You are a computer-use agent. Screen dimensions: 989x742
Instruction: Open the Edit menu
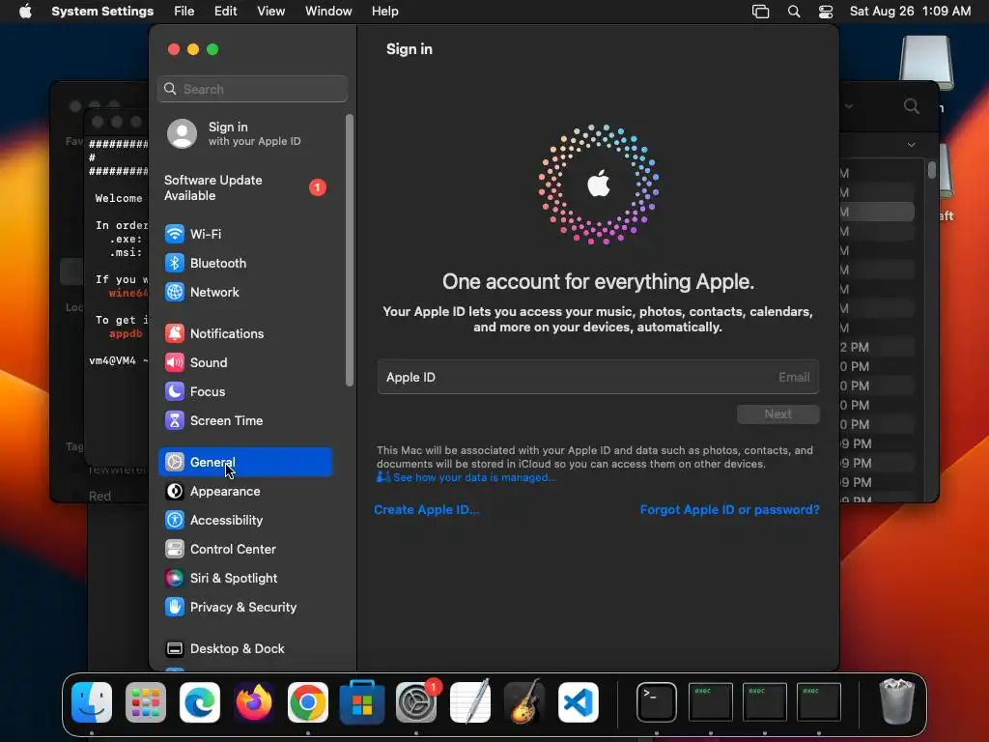coord(225,12)
